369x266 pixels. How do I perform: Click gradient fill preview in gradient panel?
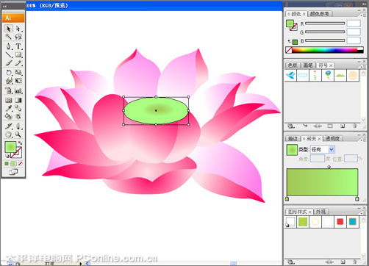pyautogui.click(x=292, y=150)
